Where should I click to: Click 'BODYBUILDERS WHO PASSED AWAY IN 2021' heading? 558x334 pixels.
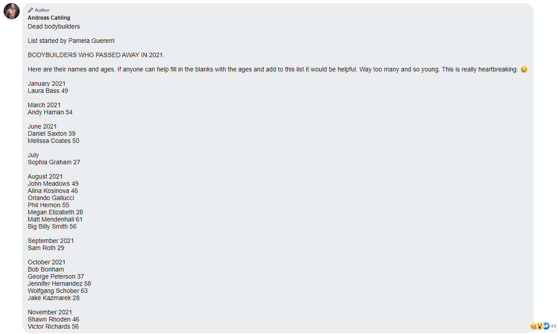[96, 55]
